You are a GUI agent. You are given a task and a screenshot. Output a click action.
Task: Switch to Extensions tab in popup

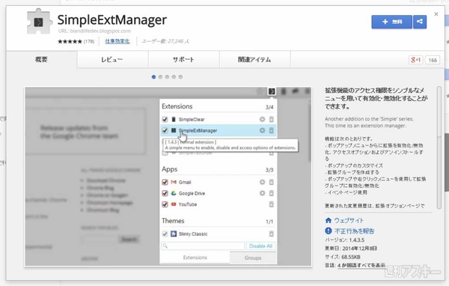point(195,258)
